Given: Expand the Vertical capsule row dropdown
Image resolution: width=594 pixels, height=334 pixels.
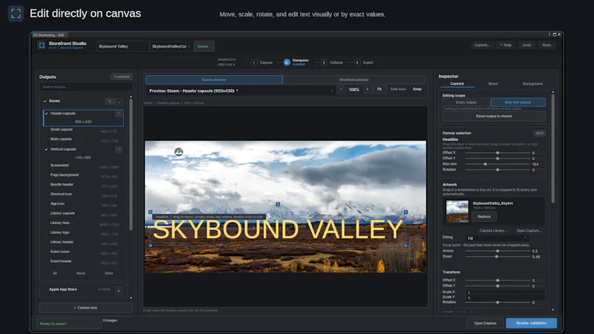Looking at the screenshot, I should click(x=119, y=149).
